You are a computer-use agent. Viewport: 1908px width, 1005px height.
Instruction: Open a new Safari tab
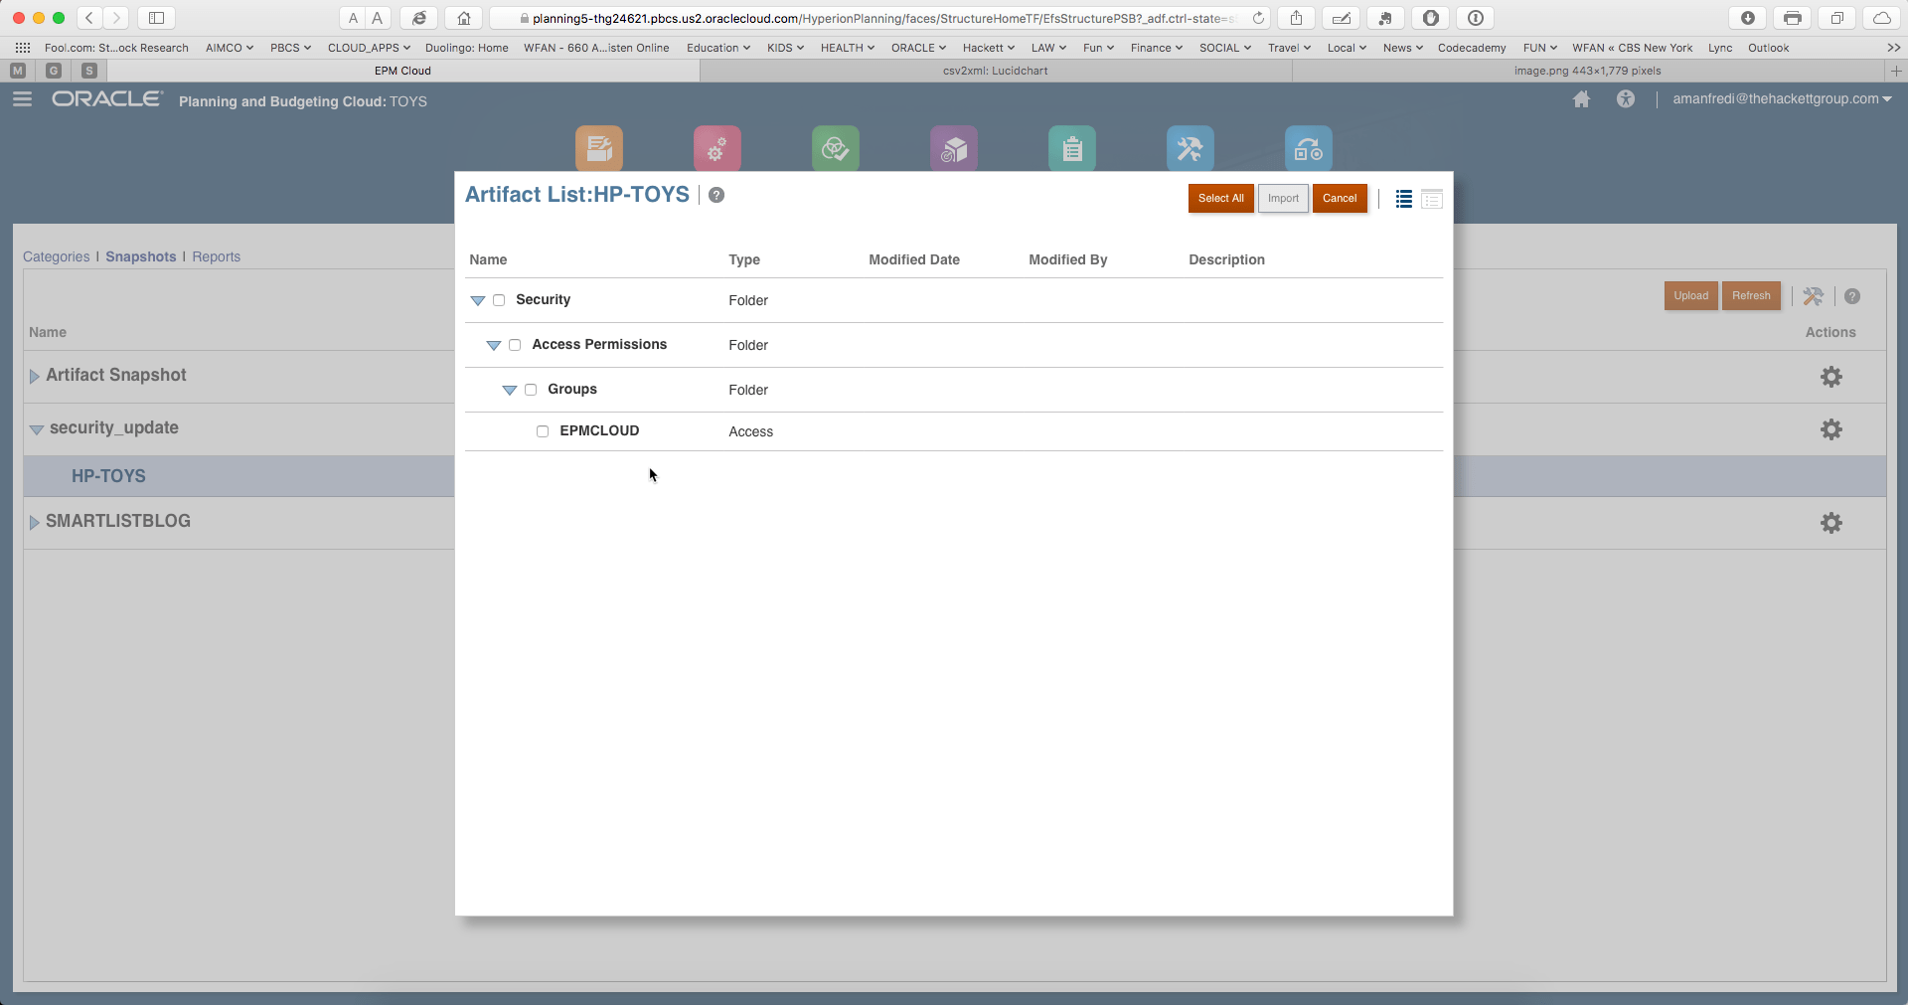[1896, 71]
